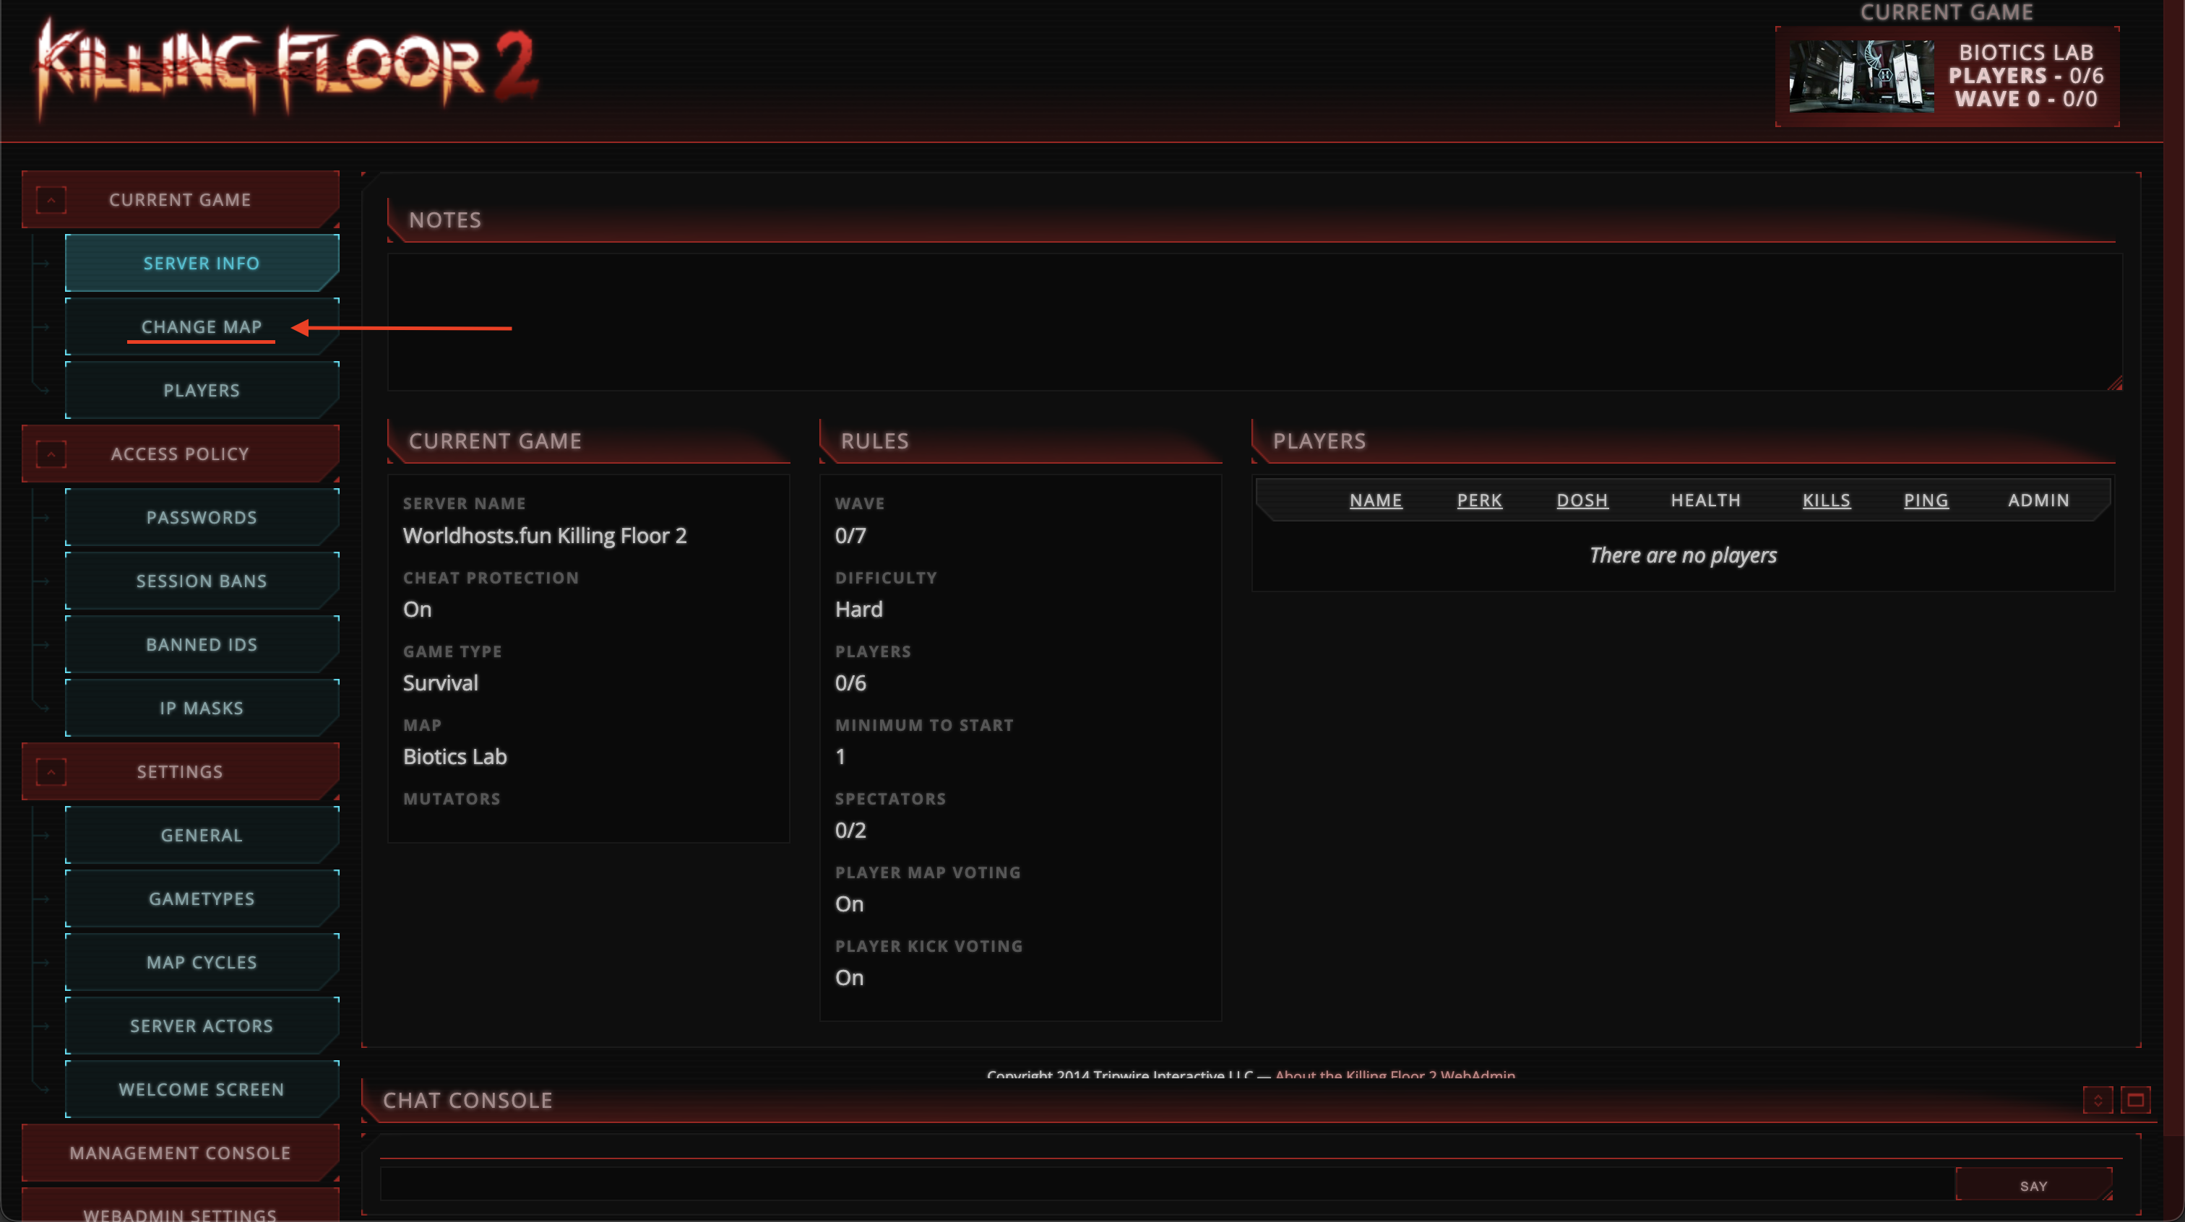This screenshot has height=1222, width=2185.
Task: Click the chat console pop-out window icon
Action: point(2135,1101)
